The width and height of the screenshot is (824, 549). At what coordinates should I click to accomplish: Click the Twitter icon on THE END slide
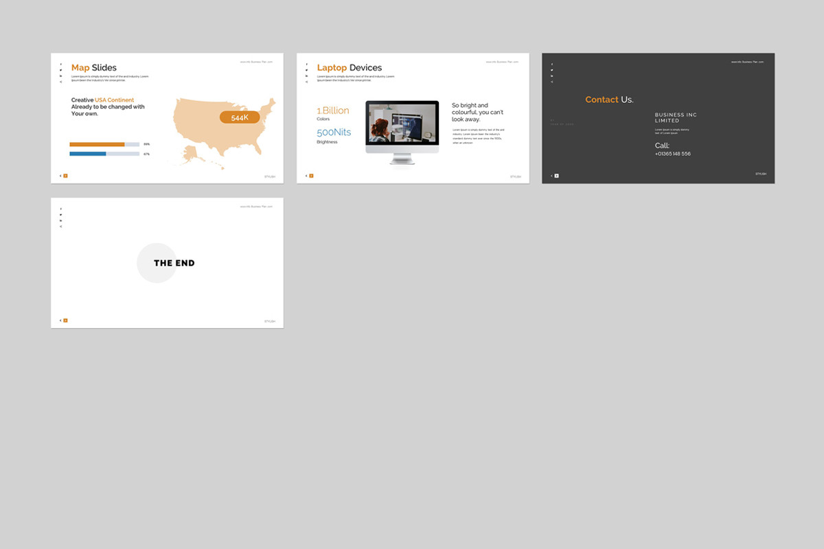(x=60, y=215)
